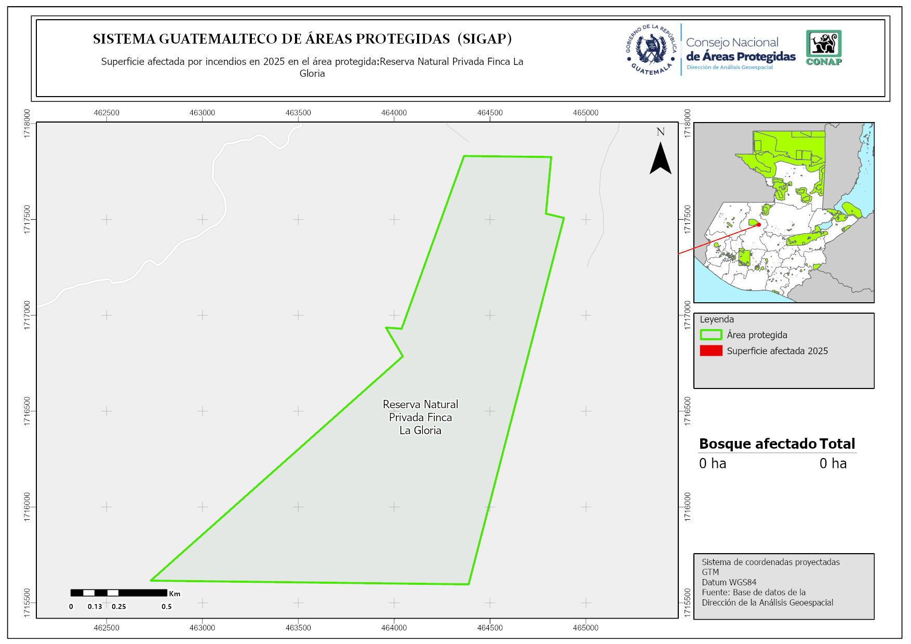
Task: Click the red location dot in inset map
Action: pos(759,224)
